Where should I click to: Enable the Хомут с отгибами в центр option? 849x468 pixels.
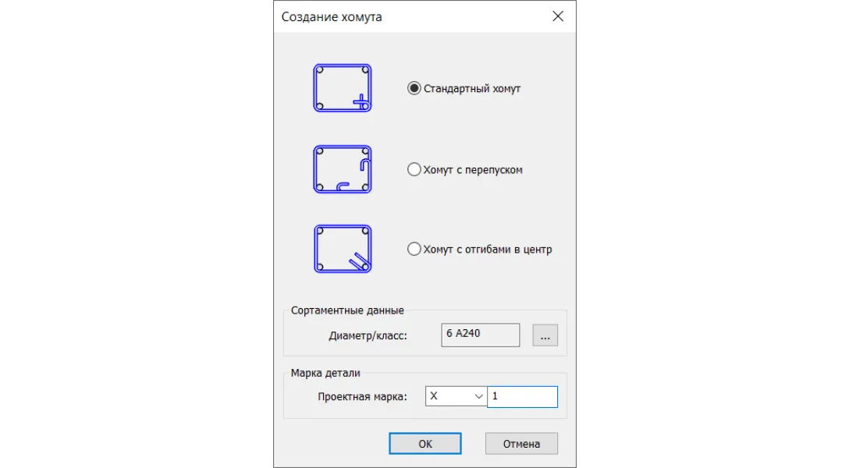click(x=414, y=249)
